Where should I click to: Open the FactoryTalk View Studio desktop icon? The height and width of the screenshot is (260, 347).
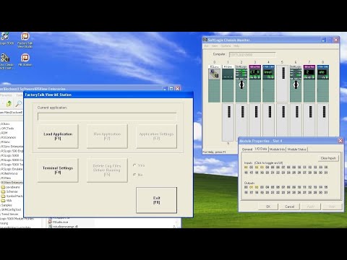(x=25, y=40)
